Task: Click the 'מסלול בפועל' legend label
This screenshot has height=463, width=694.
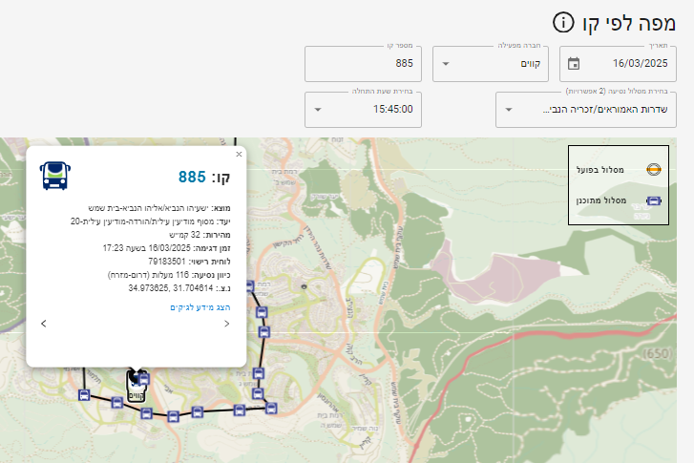Action: coord(600,170)
